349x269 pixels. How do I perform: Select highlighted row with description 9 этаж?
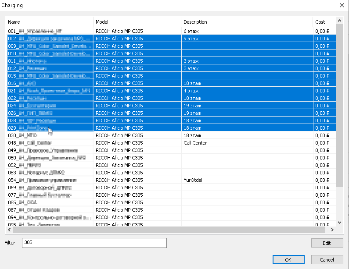[x=191, y=39]
